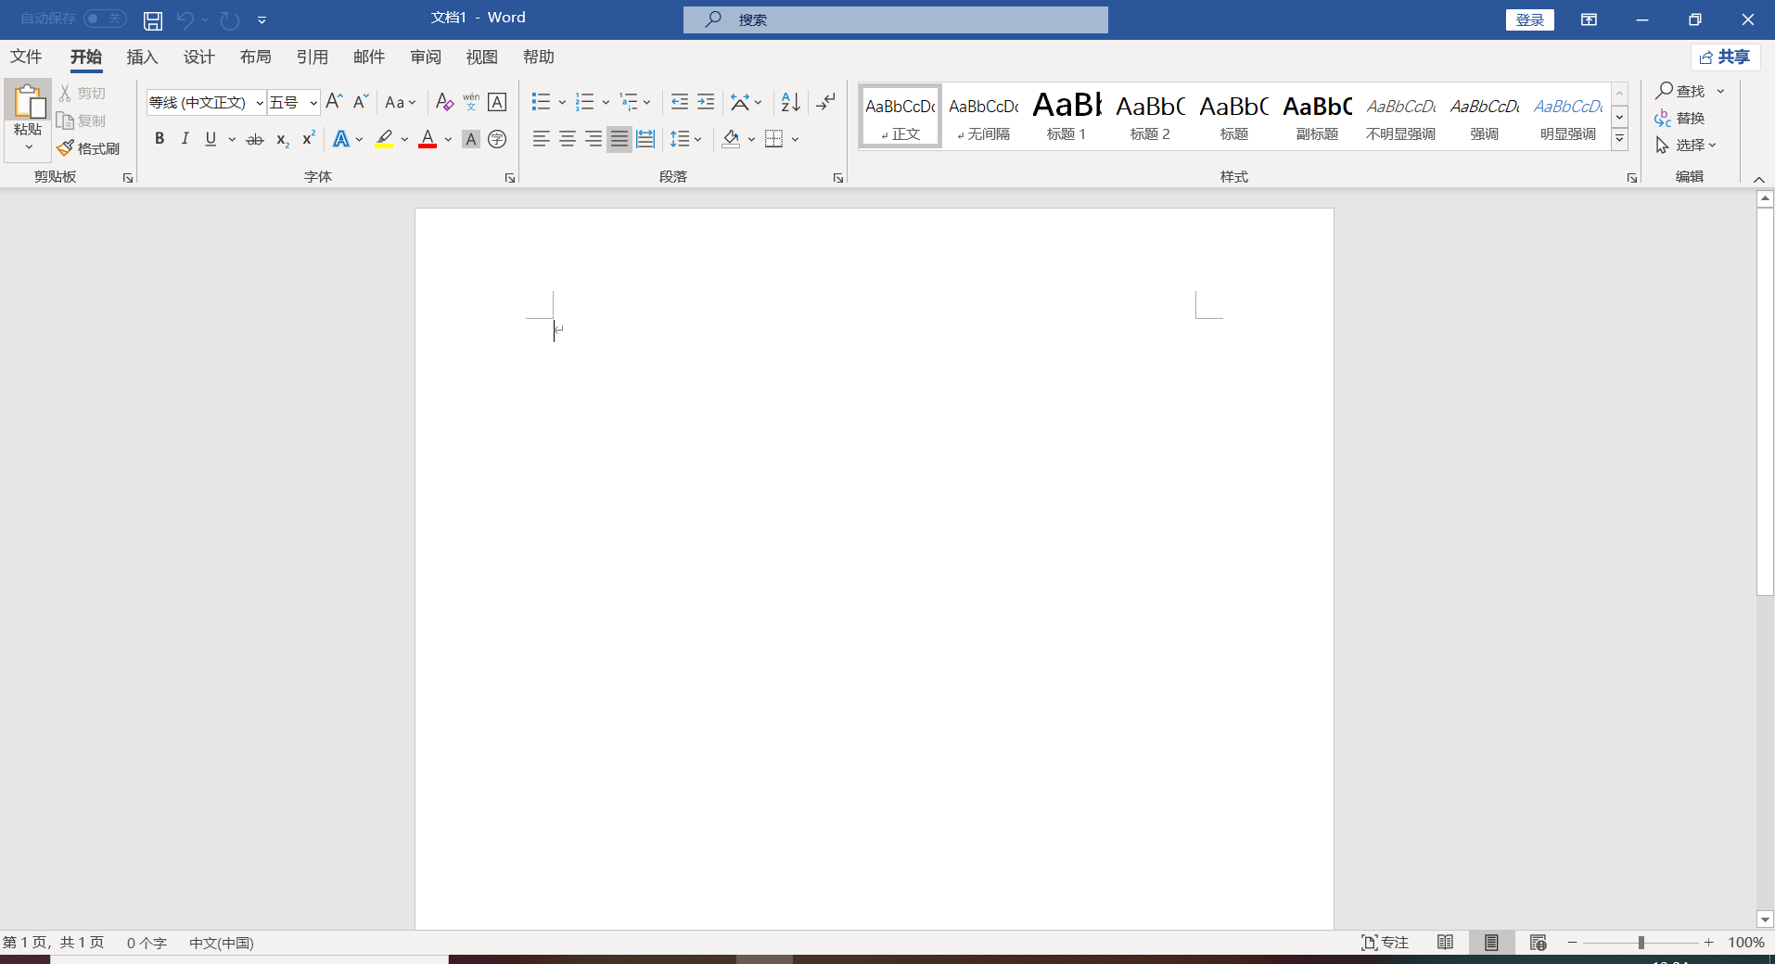Center the paragraph text
1775x964 pixels.
tap(568, 139)
